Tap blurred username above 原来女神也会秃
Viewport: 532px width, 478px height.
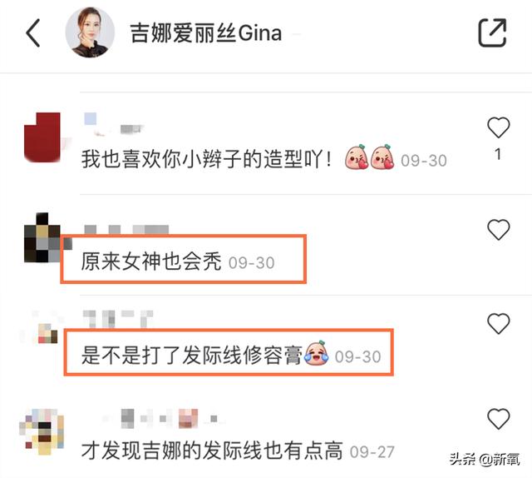click(x=126, y=230)
